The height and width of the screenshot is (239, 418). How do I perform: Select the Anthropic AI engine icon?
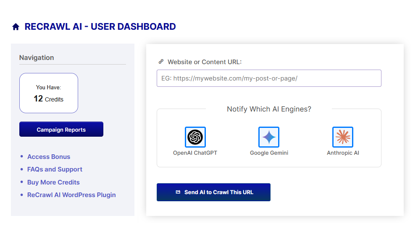click(343, 137)
